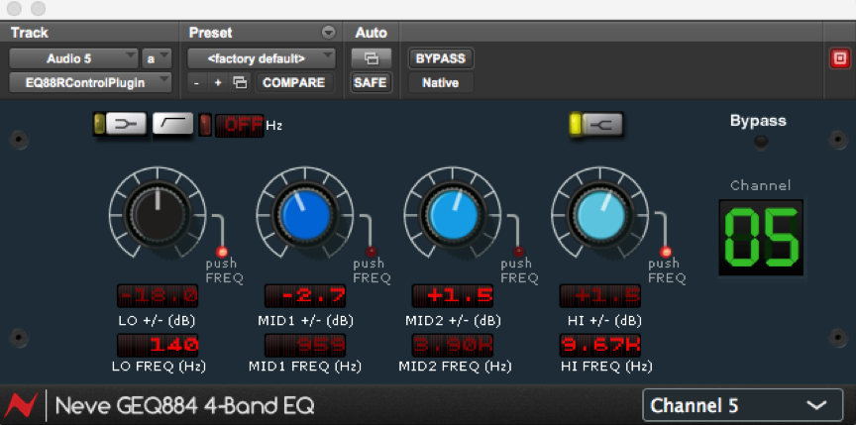Click the 'MID1 +/- (dB)' label
This screenshot has height=425, width=856.
coord(306,320)
